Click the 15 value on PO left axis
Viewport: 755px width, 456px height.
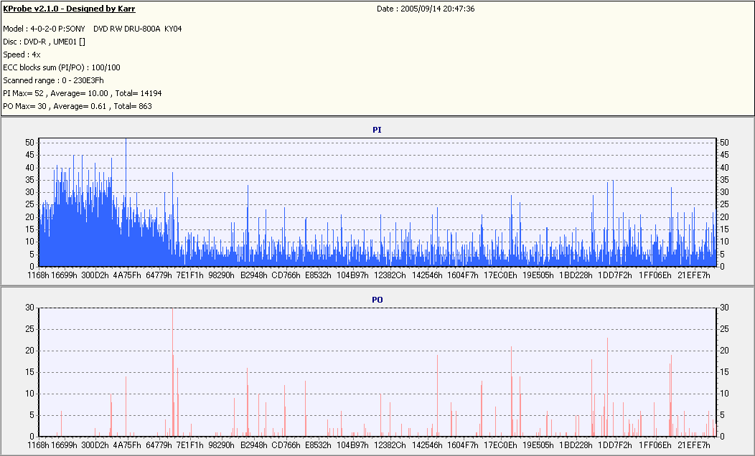[x=29, y=372]
